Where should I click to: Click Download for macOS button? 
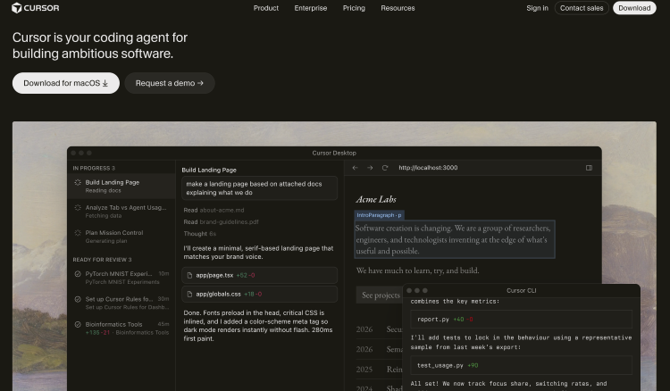tap(66, 83)
